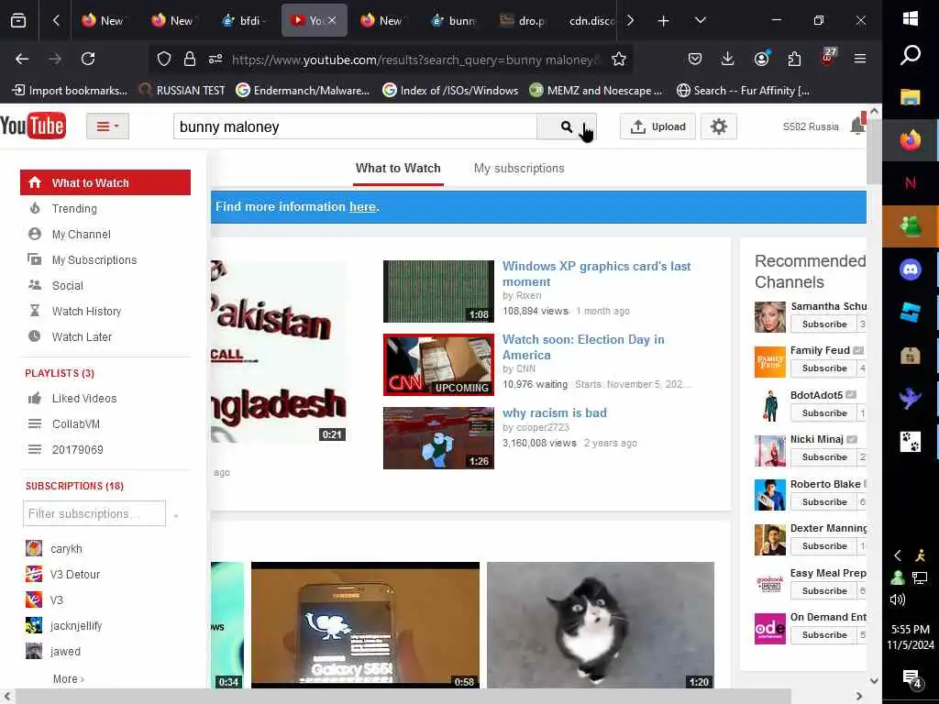The height and width of the screenshot is (704, 939).
Task: Open the black-and-white cat video thumbnail
Action: pyautogui.click(x=600, y=624)
